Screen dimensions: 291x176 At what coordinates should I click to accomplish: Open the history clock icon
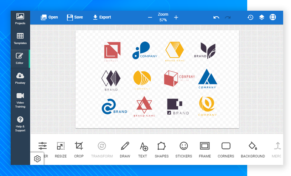tap(250, 17)
